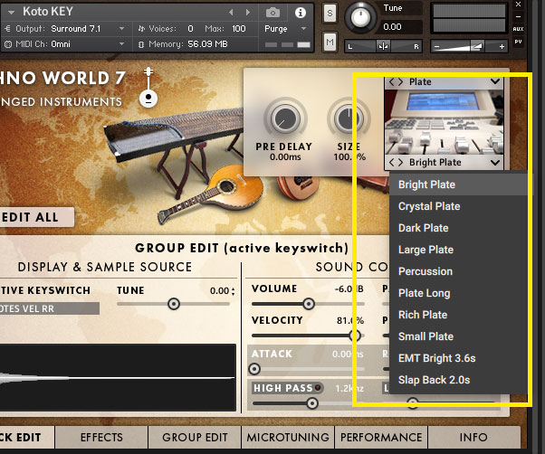The height and width of the screenshot is (454, 545).
Task: Open MIDI Ch Omni dropdown
Action: point(121,44)
